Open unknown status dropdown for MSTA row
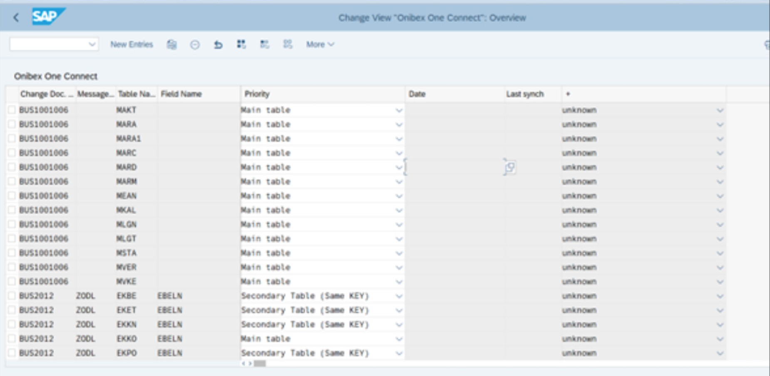 [x=720, y=253]
